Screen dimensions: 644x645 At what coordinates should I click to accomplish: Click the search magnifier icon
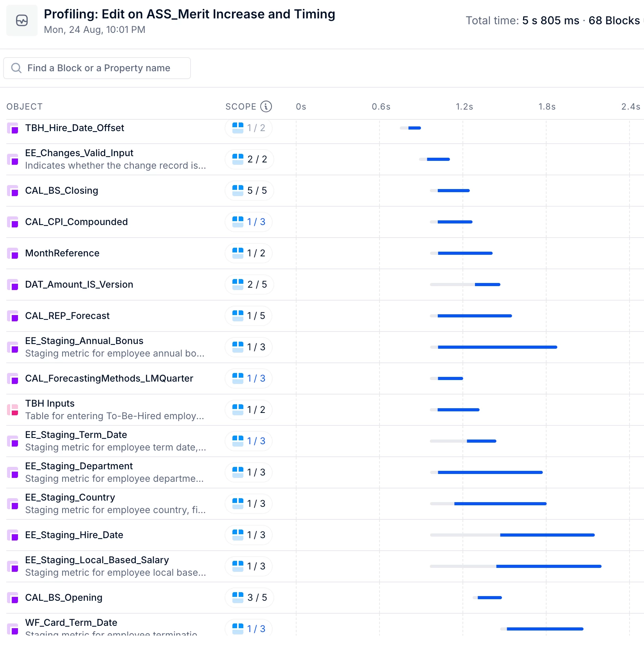pyautogui.click(x=16, y=68)
